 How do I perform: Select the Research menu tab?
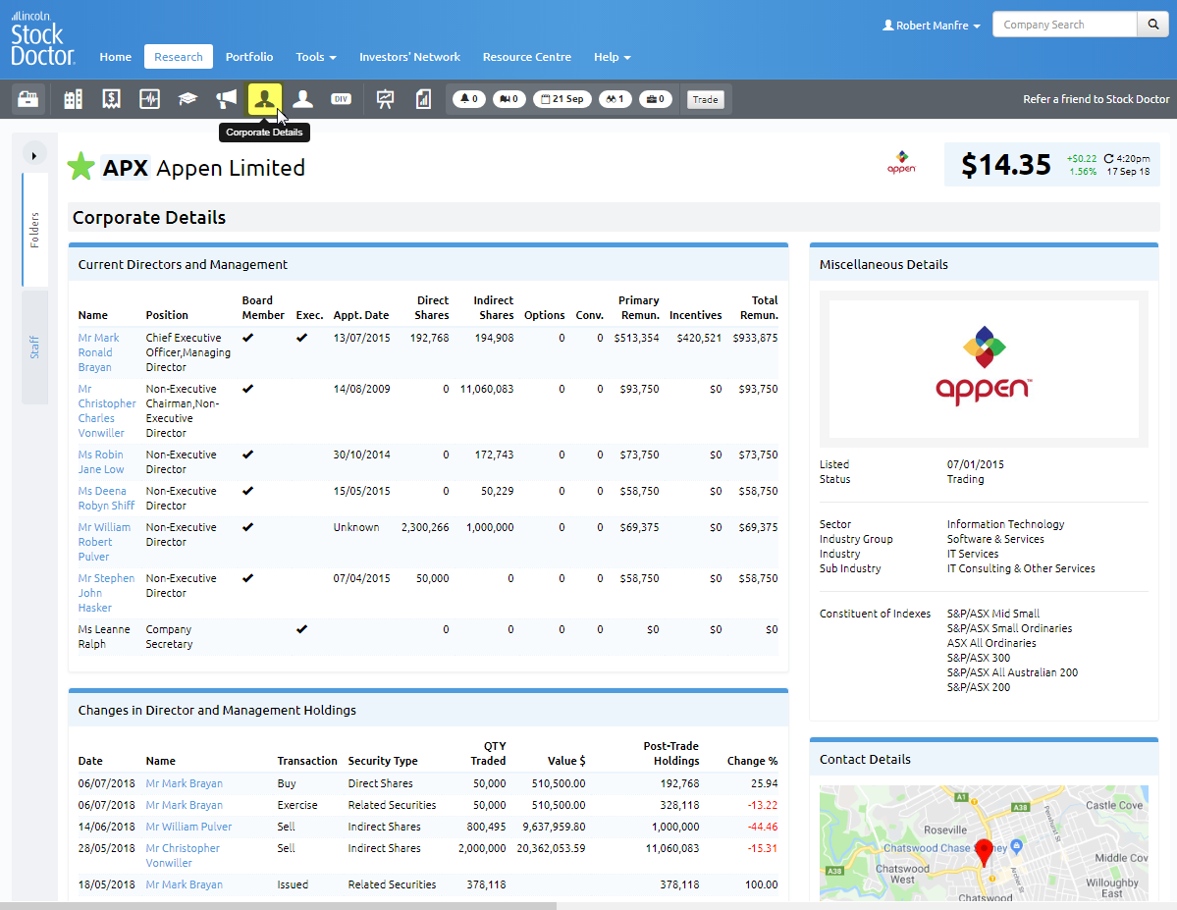(179, 57)
